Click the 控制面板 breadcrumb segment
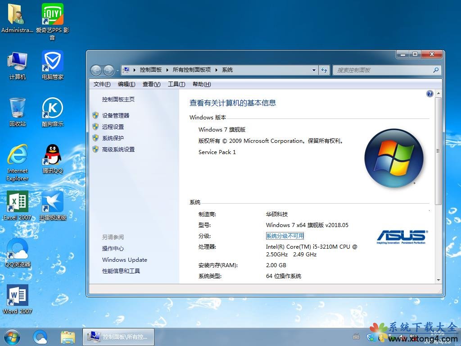Viewport: 461px width, 346px height. [x=150, y=70]
